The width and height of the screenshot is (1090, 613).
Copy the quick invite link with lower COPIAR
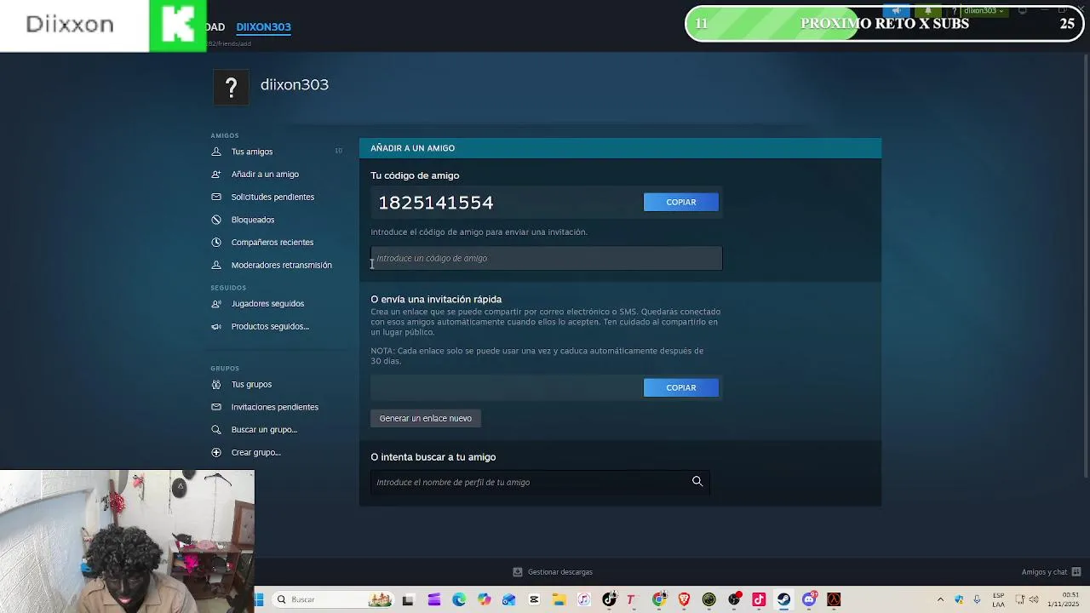(681, 387)
